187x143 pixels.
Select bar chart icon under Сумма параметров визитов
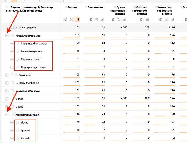click(x=125, y=19)
